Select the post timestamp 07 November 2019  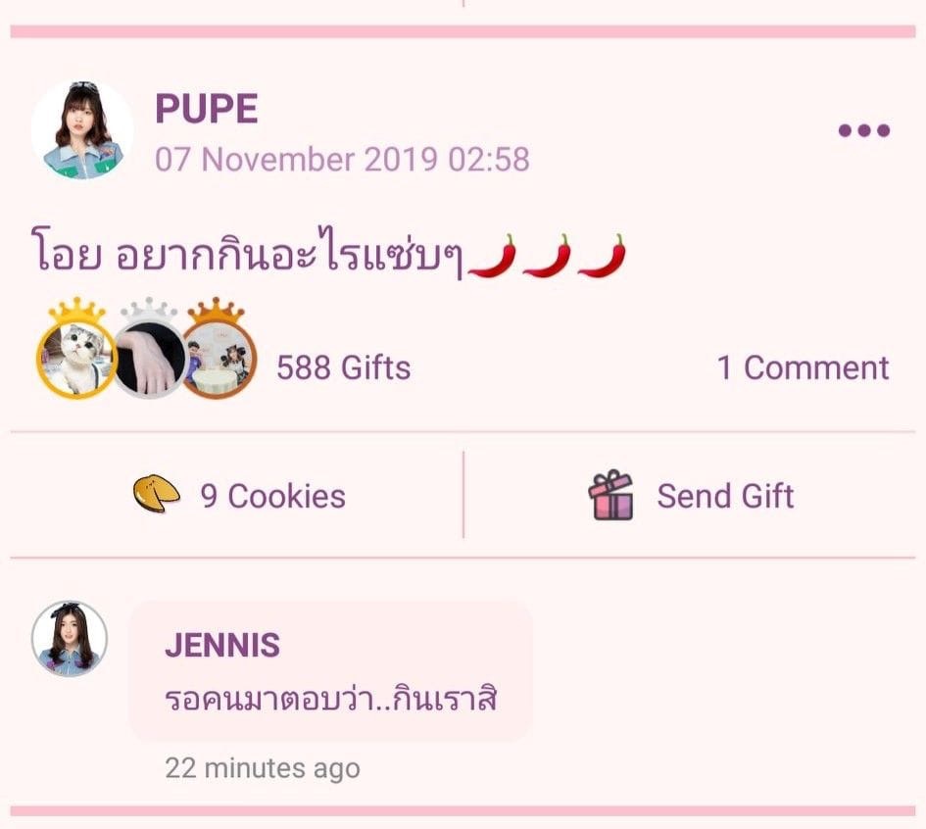[x=342, y=160]
